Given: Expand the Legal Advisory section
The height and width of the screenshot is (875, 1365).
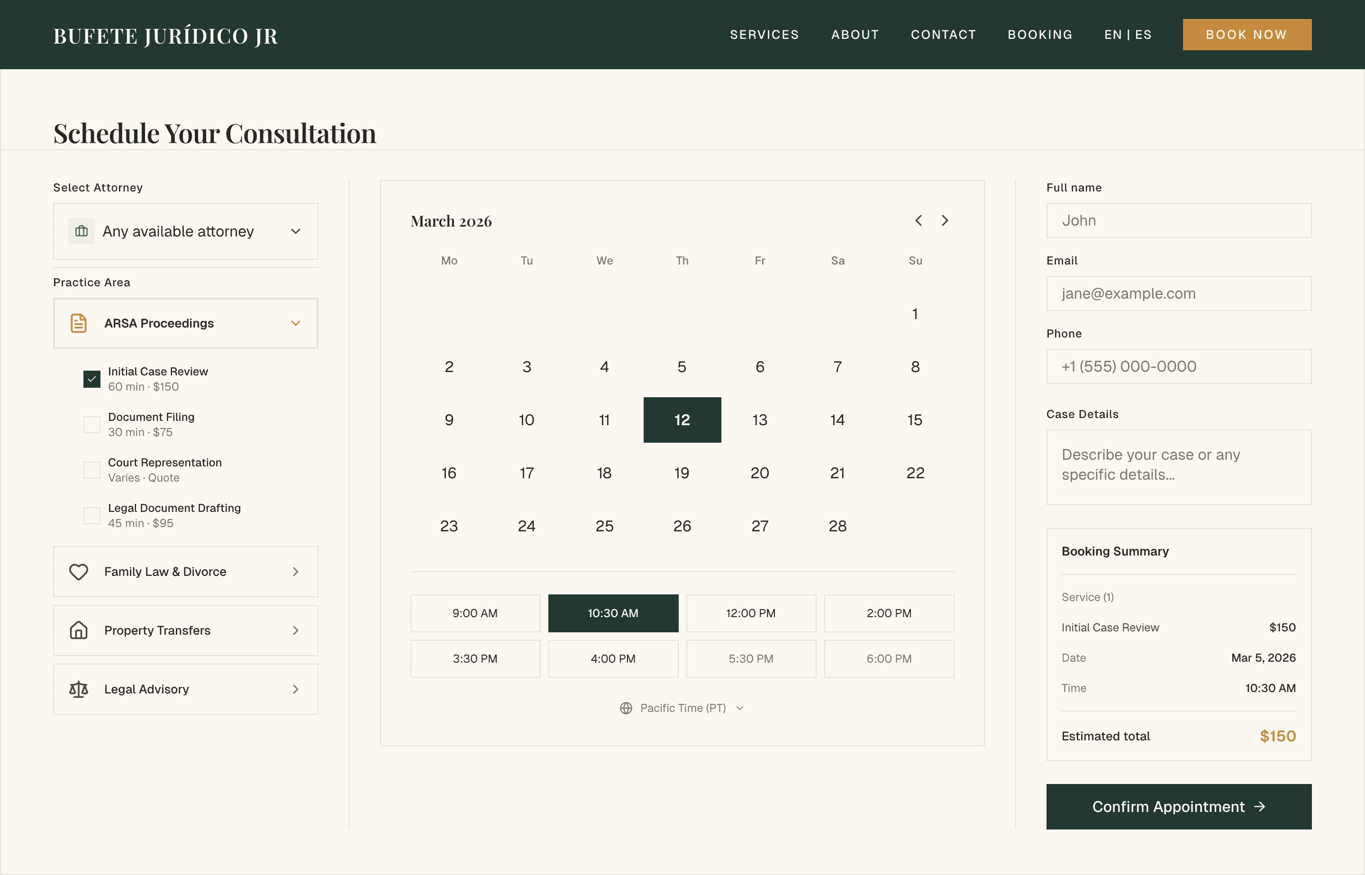Looking at the screenshot, I should pos(186,689).
